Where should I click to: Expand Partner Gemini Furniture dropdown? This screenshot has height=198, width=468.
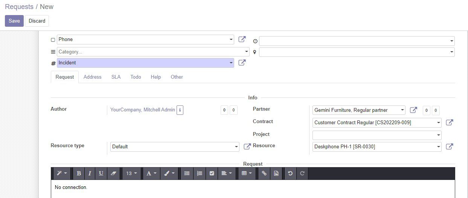tap(402, 110)
